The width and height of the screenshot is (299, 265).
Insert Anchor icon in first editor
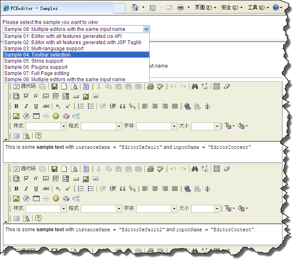point(207,106)
